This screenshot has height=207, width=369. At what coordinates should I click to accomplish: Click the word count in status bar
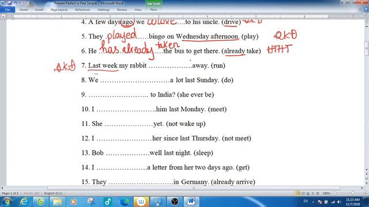pos(31,193)
